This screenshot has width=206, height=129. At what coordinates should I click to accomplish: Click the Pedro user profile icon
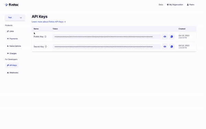pos(188,5)
